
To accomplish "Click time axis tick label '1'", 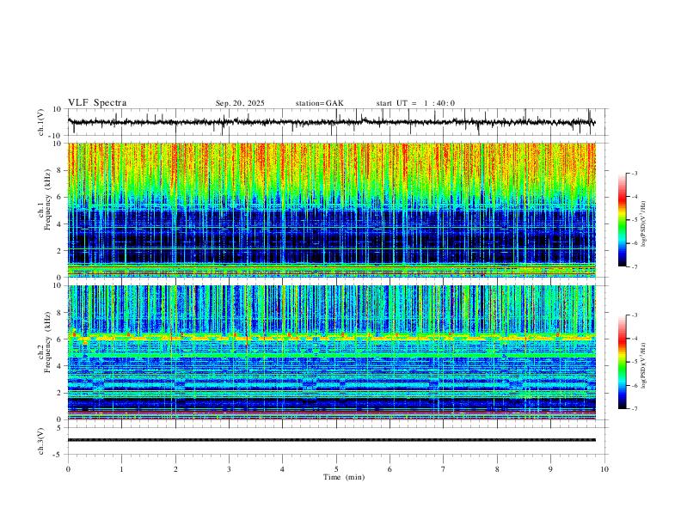I will click(x=121, y=469).
